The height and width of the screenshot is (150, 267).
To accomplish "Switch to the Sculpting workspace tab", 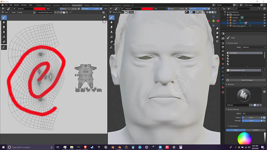I will (x=56, y=5).
